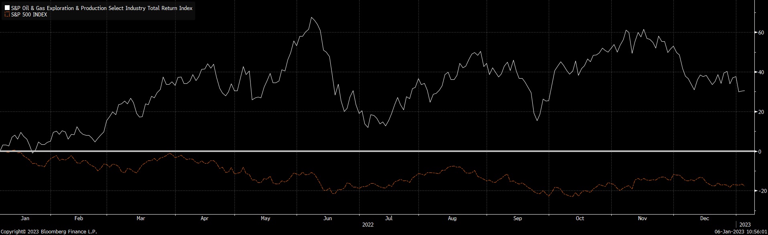Screen dimensions: 768x235
Task: Click the Dec month label on x-axis
Action: pos(704,219)
